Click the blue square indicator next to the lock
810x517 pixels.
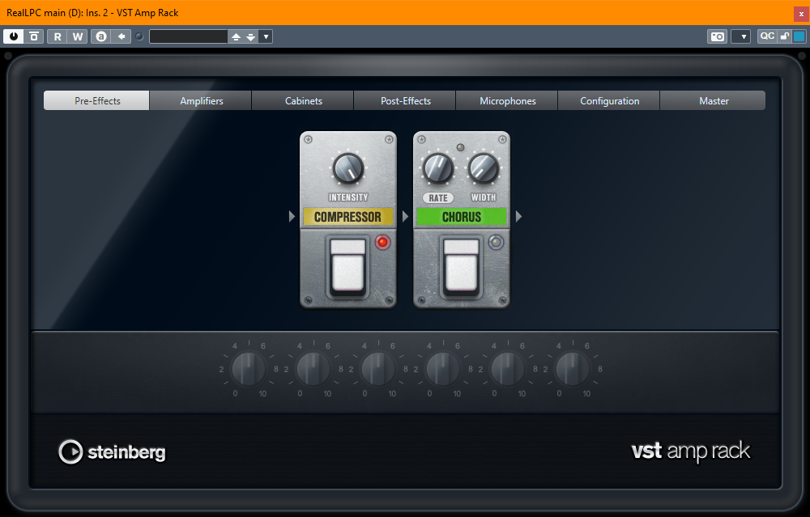point(799,36)
